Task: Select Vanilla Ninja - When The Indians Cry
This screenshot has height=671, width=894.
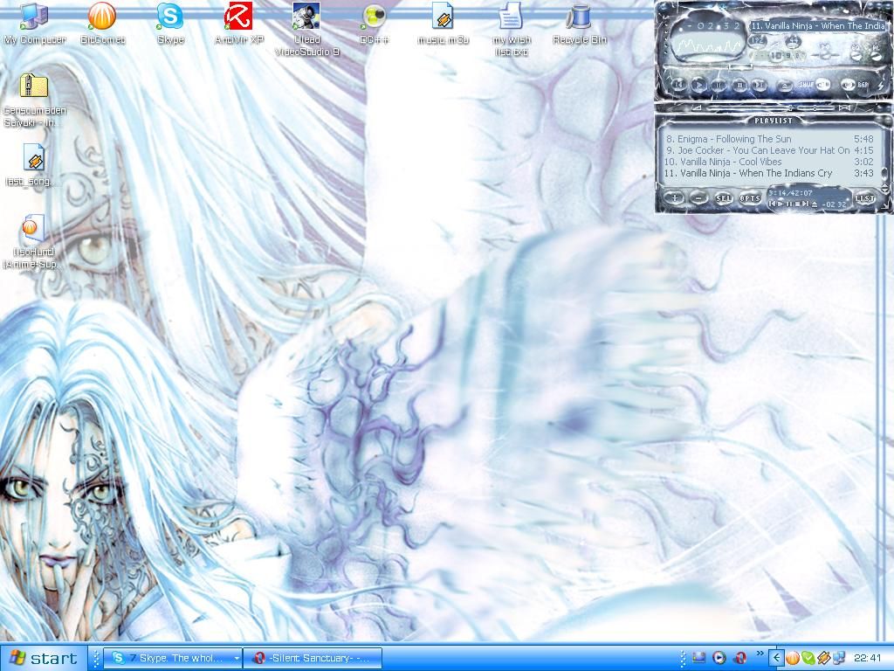Action: point(770,173)
